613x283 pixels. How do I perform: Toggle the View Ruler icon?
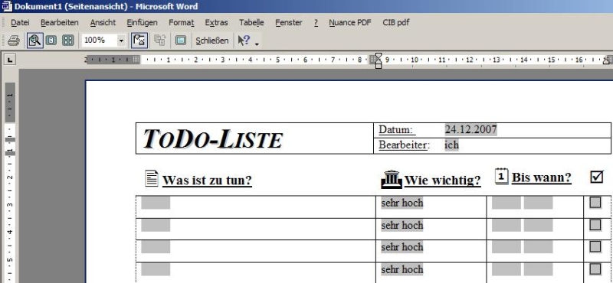click(x=139, y=41)
